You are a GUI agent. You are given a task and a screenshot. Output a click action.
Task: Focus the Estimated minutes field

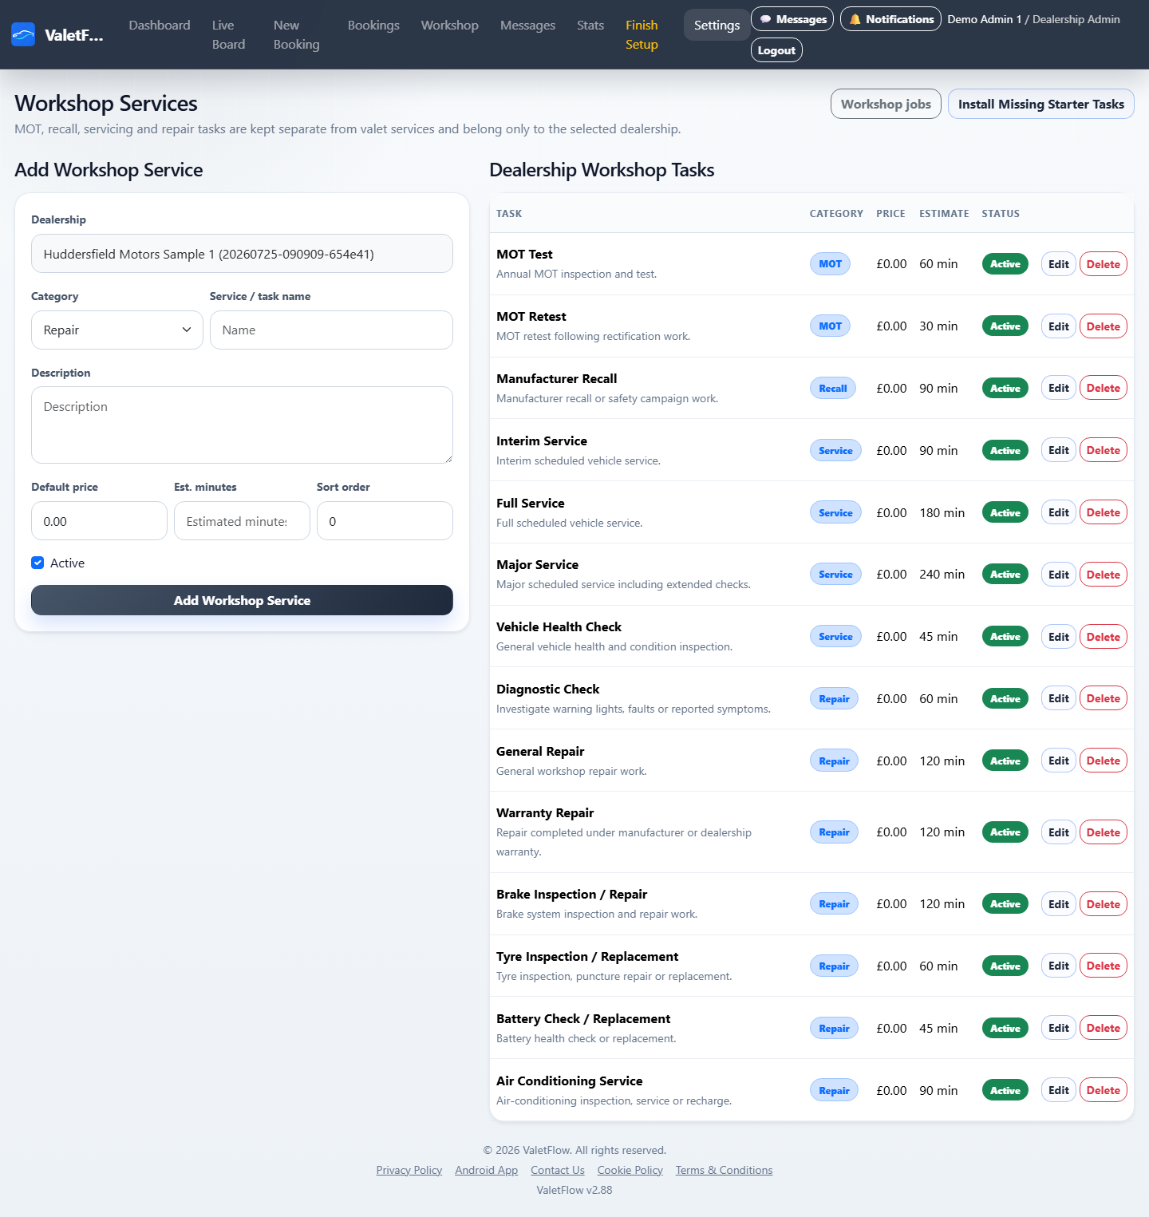(242, 521)
